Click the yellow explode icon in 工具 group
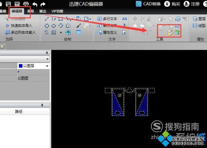Image resolution: width=207 pixels, height=148 pixels. click(170, 32)
